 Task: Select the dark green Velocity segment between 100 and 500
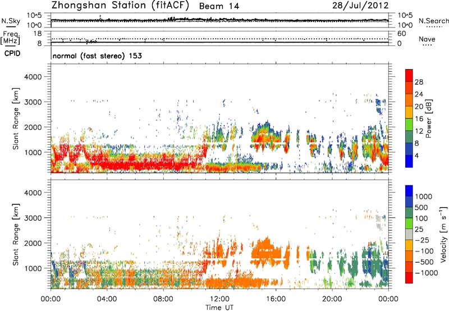(x=409, y=213)
